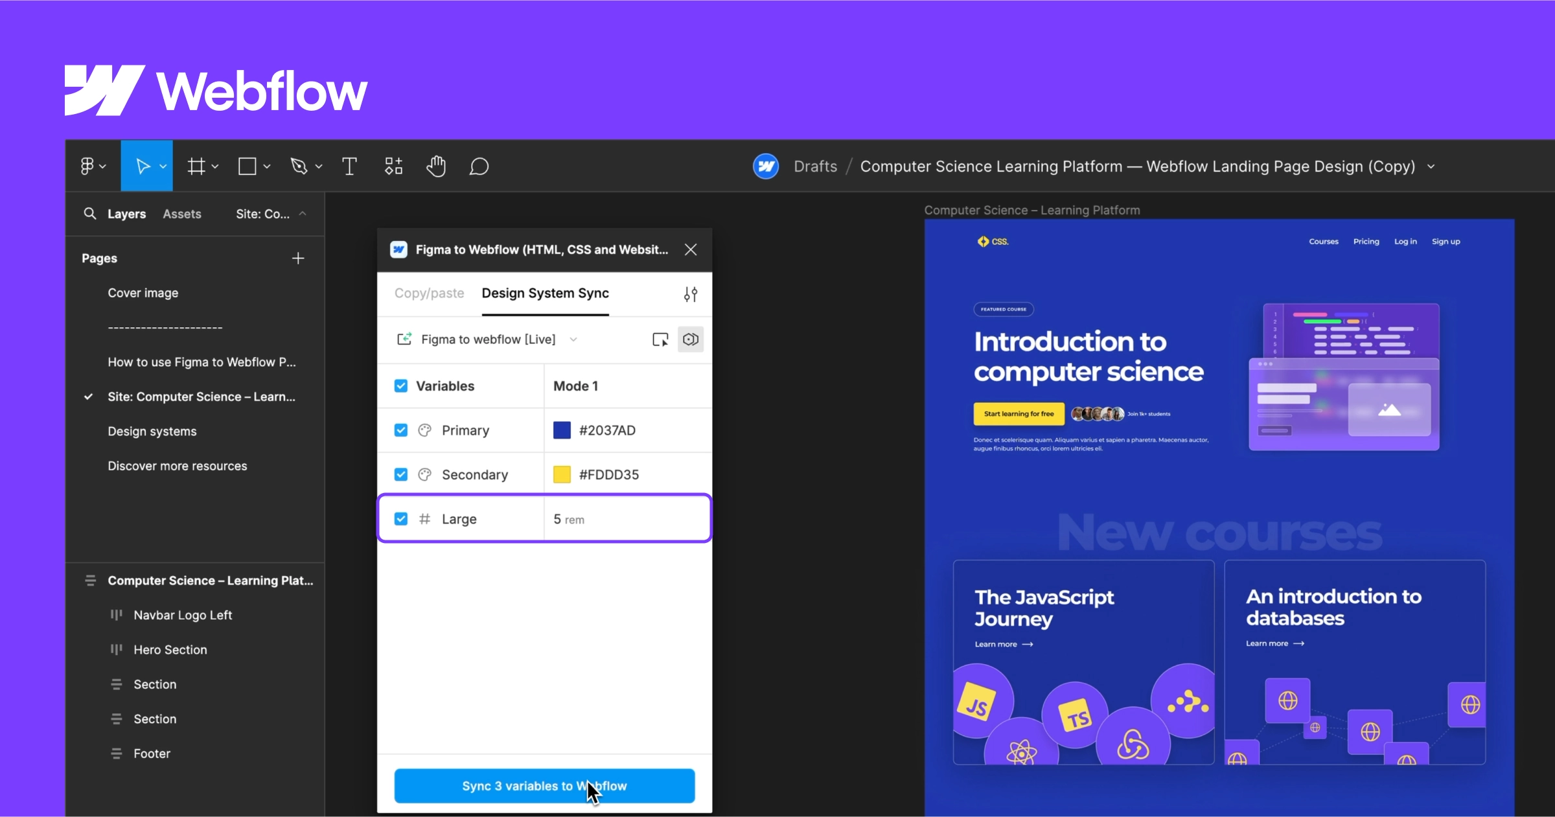The image size is (1555, 817).
Task: Click Sync 3 variables to Webflow
Action: [x=544, y=785]
